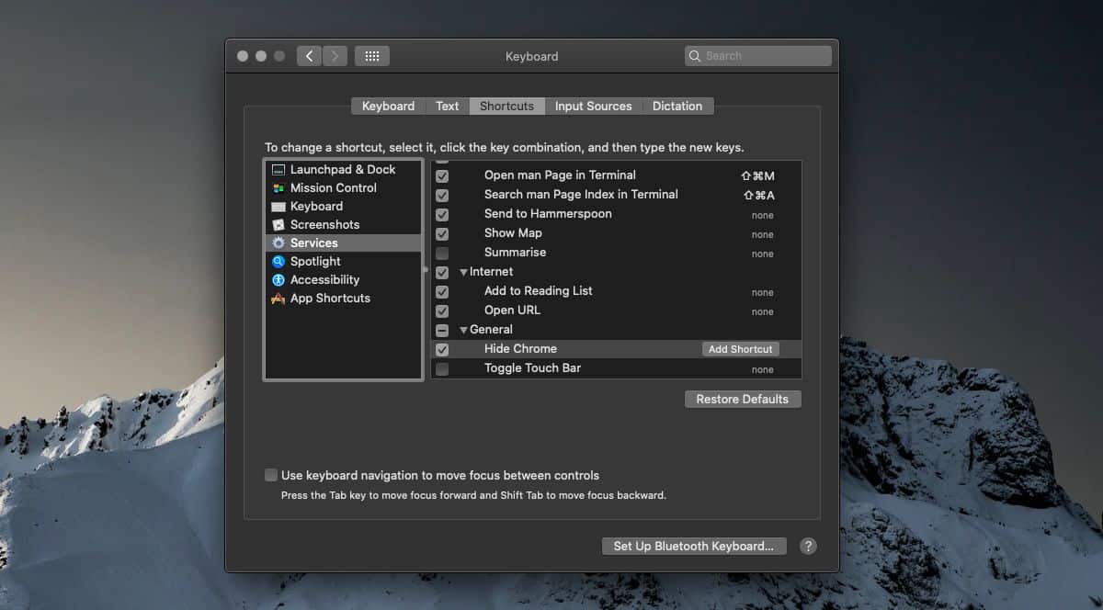Collapse the Internet group triangle
1103x610 pixels.
464,273
